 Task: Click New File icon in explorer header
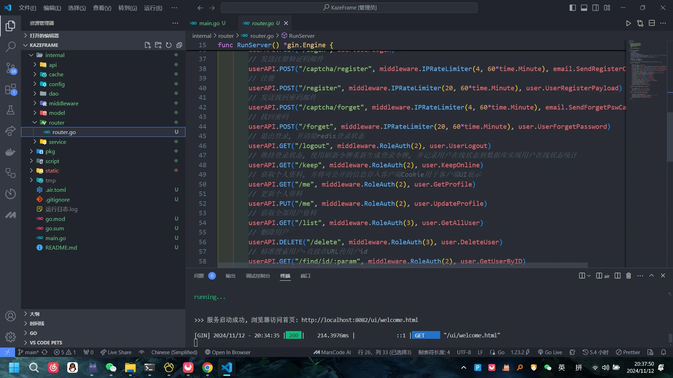[148, 45]
